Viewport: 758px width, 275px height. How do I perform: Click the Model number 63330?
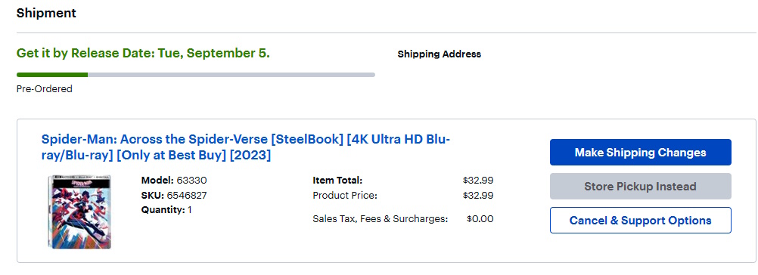click(192, 181)
